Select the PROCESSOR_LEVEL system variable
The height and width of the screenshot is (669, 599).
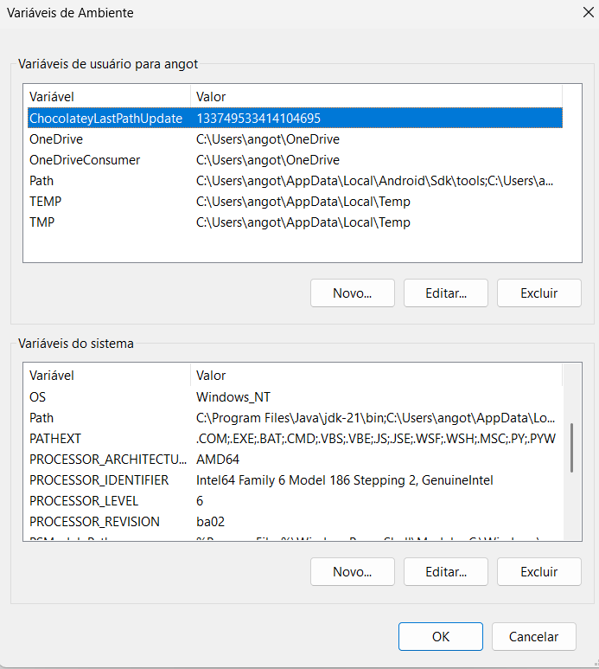click(x=84, y=501)
